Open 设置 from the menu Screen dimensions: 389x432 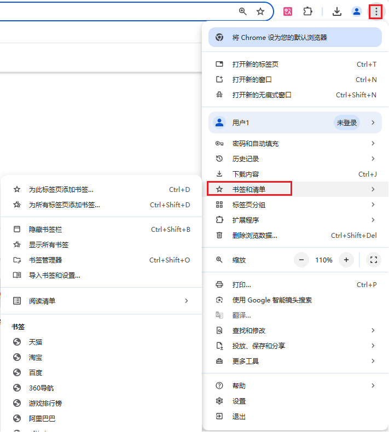click(x=295, y=401)
